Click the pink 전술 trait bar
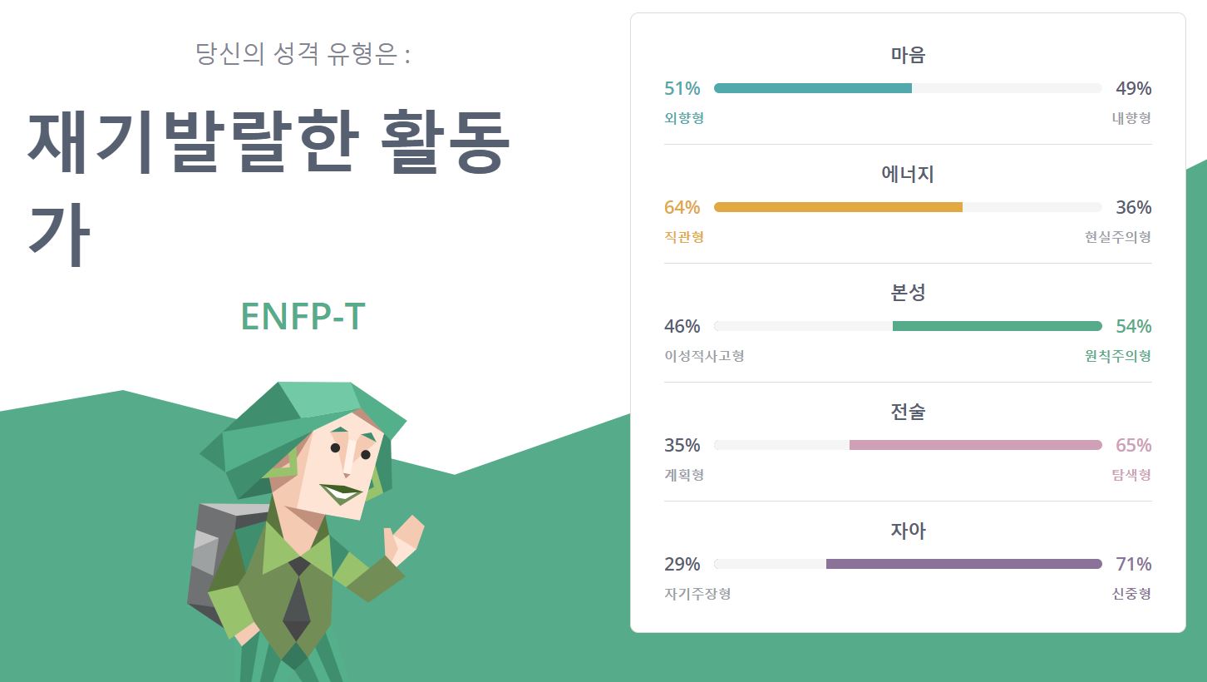1207x682 pixels. click(908, 445)
